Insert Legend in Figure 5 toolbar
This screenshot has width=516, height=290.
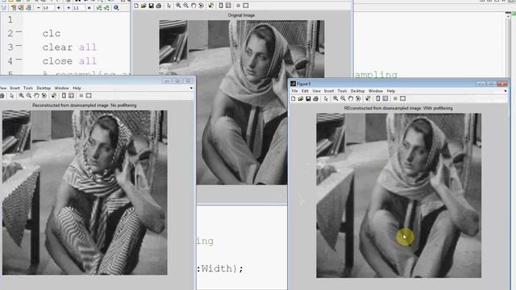coord(385,98)
